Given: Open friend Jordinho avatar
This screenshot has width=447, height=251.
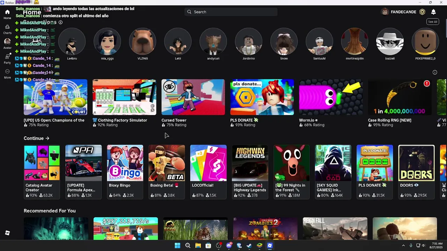Looking at the screenshot, I should tap(249, 41).
